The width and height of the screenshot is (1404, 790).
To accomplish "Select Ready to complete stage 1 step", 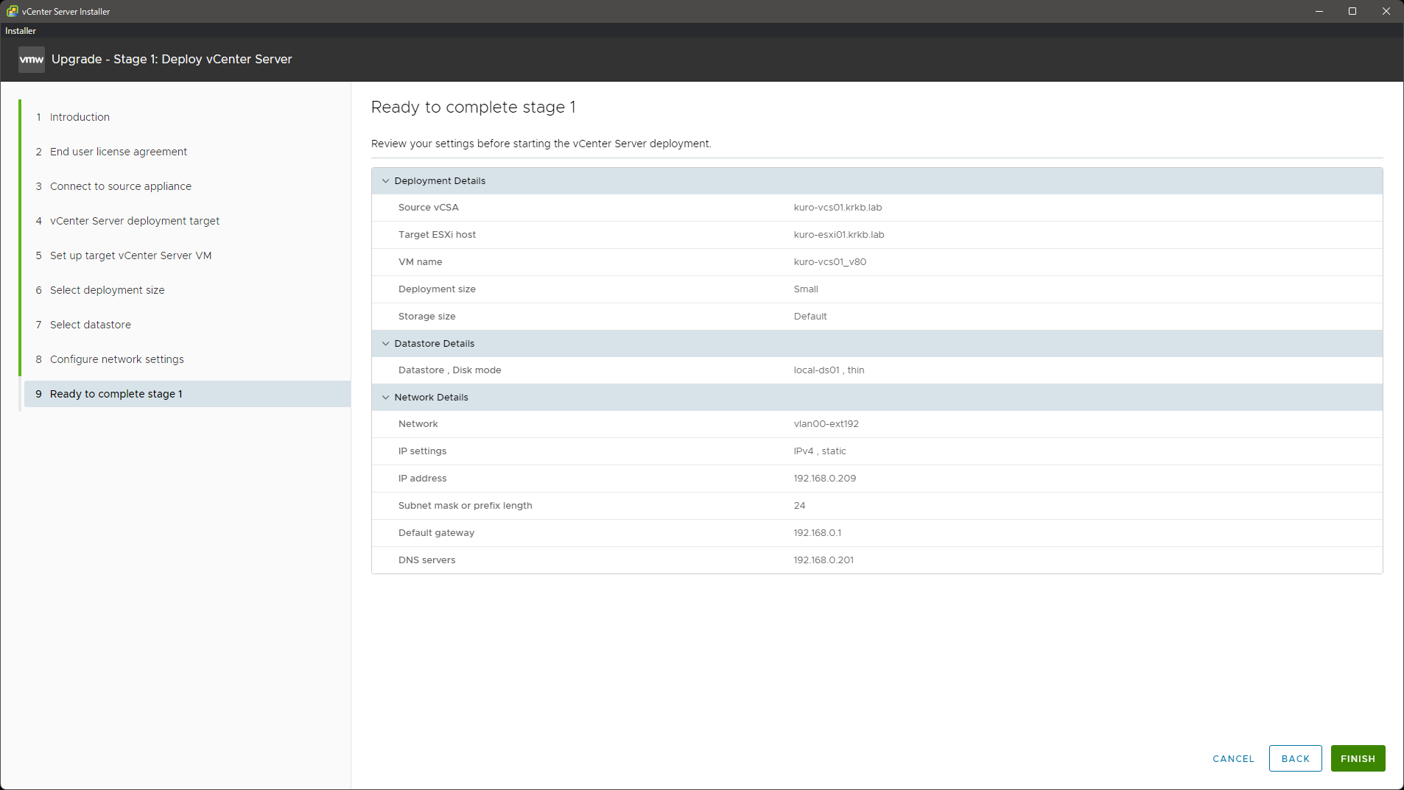I will pos(116,394).
